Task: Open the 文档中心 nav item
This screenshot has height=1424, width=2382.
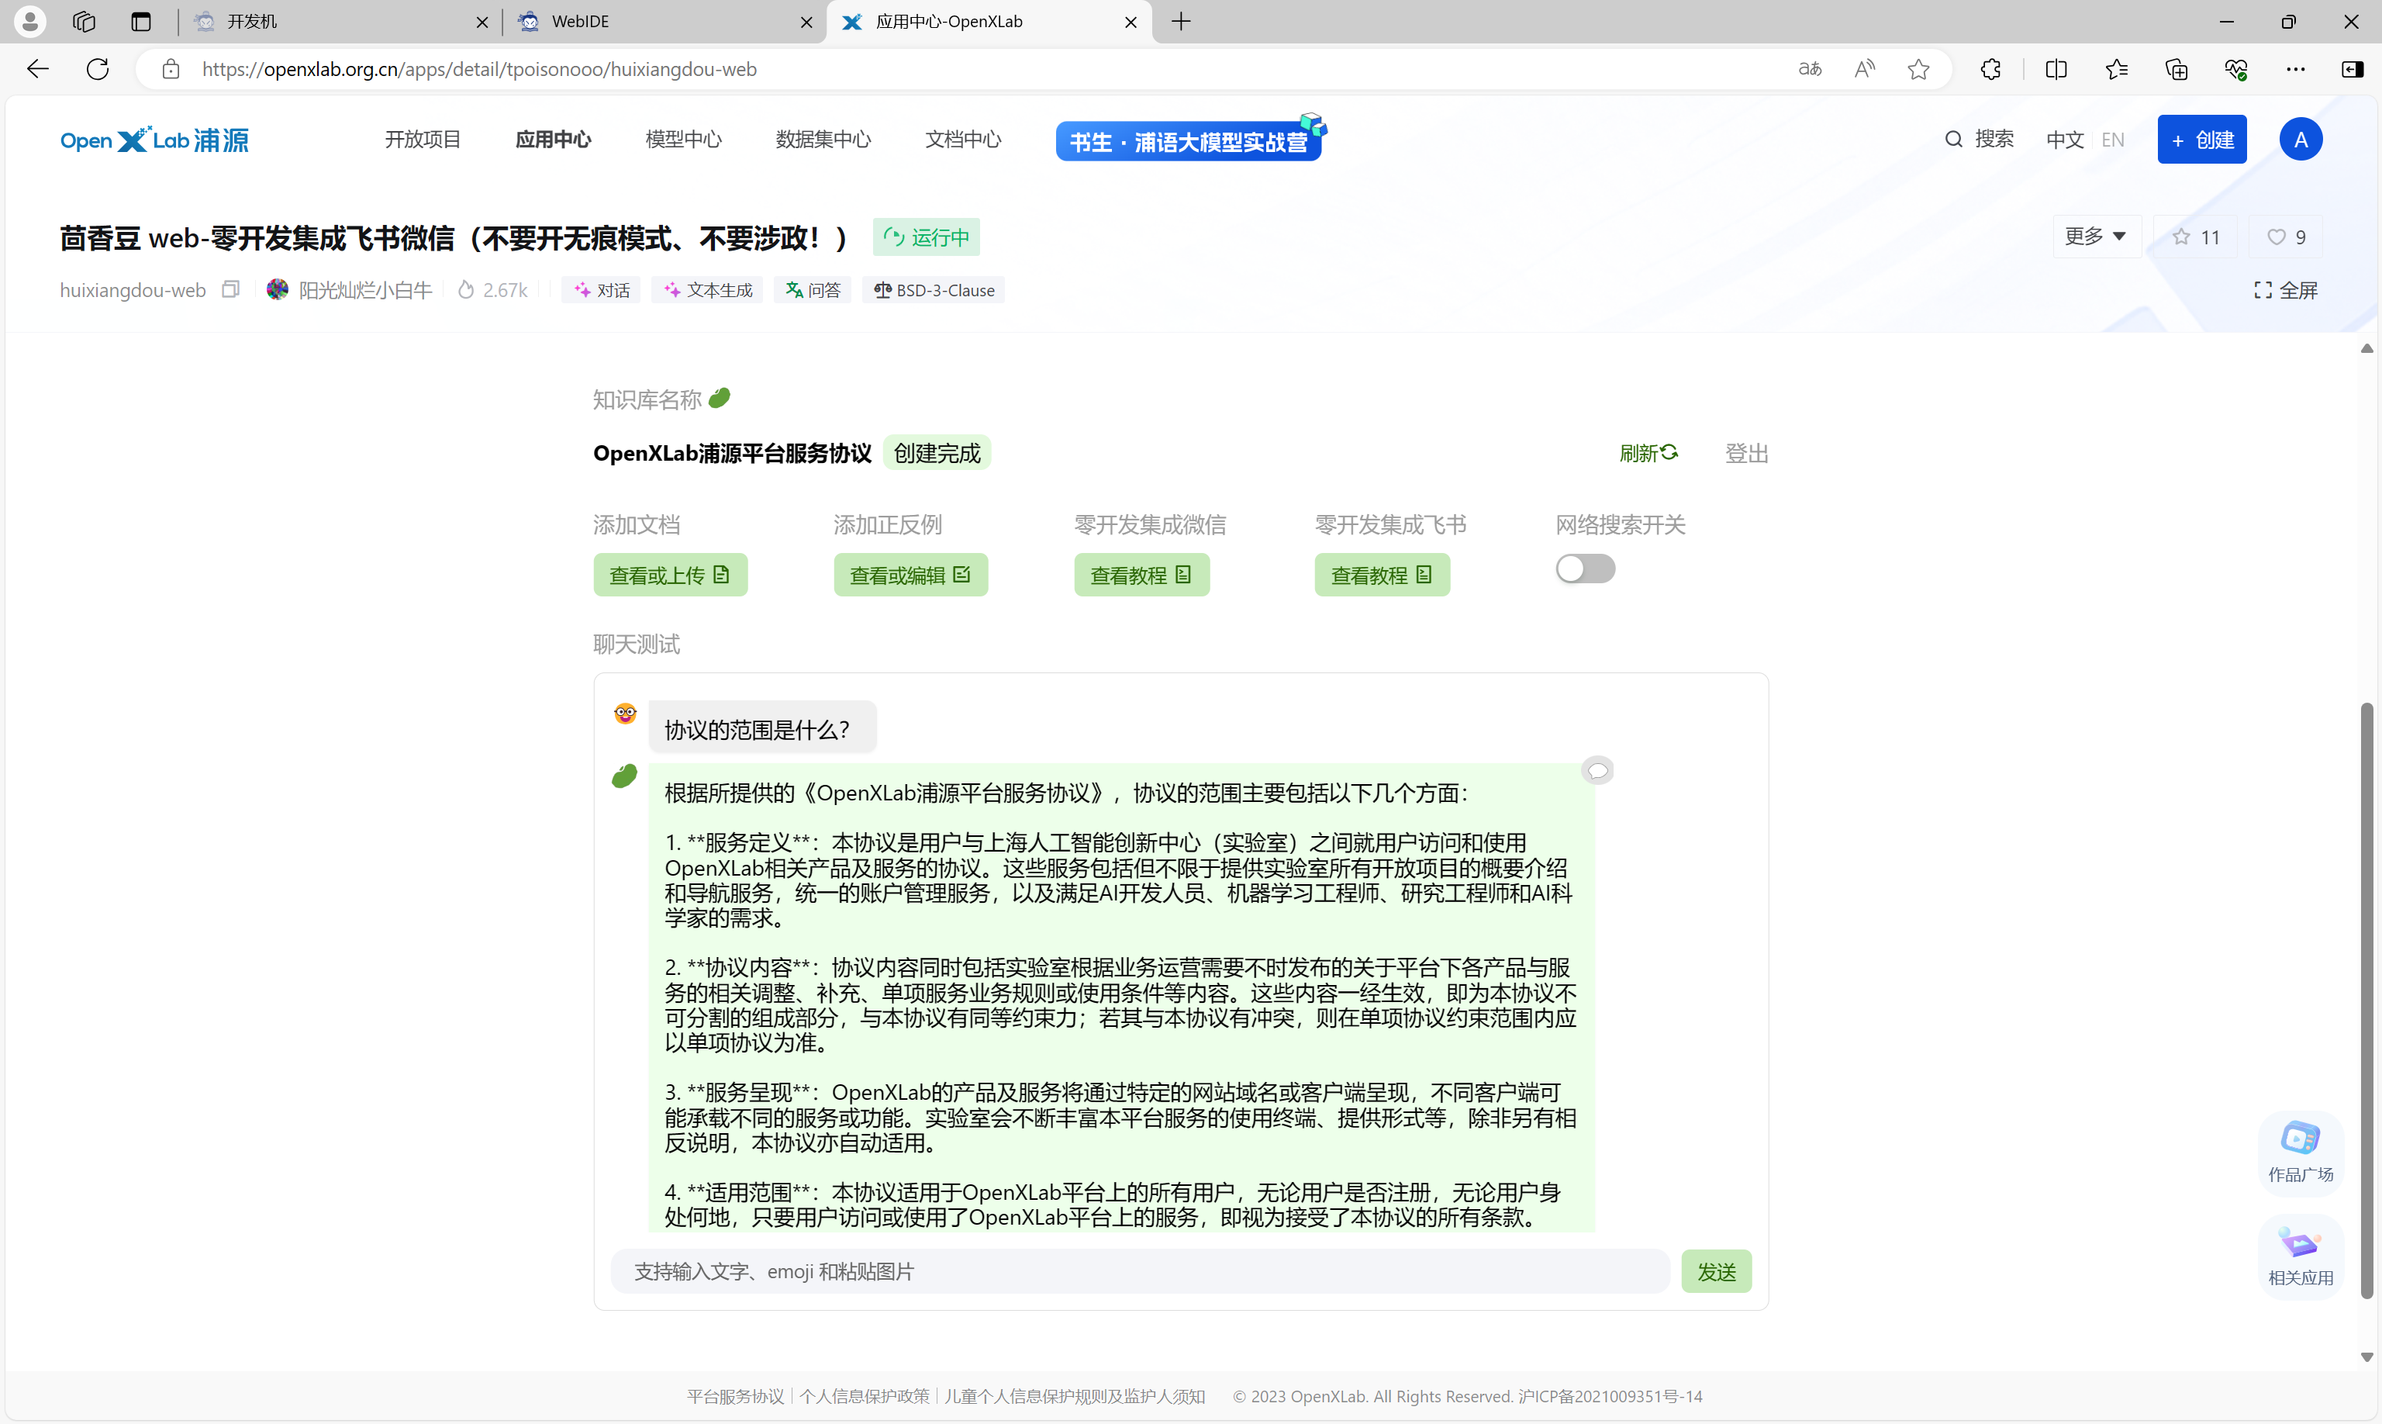Action: click(963, 140)
